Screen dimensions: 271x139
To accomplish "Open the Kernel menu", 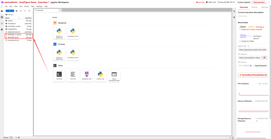I will pyautogui.click(x=27, y=6).
